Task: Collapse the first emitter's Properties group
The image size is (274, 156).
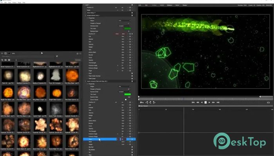Action: click(x=87, y=18)
